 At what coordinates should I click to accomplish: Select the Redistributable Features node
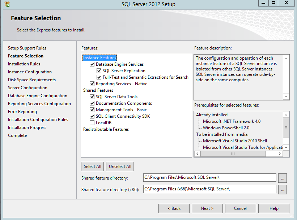tap(106, 129)
